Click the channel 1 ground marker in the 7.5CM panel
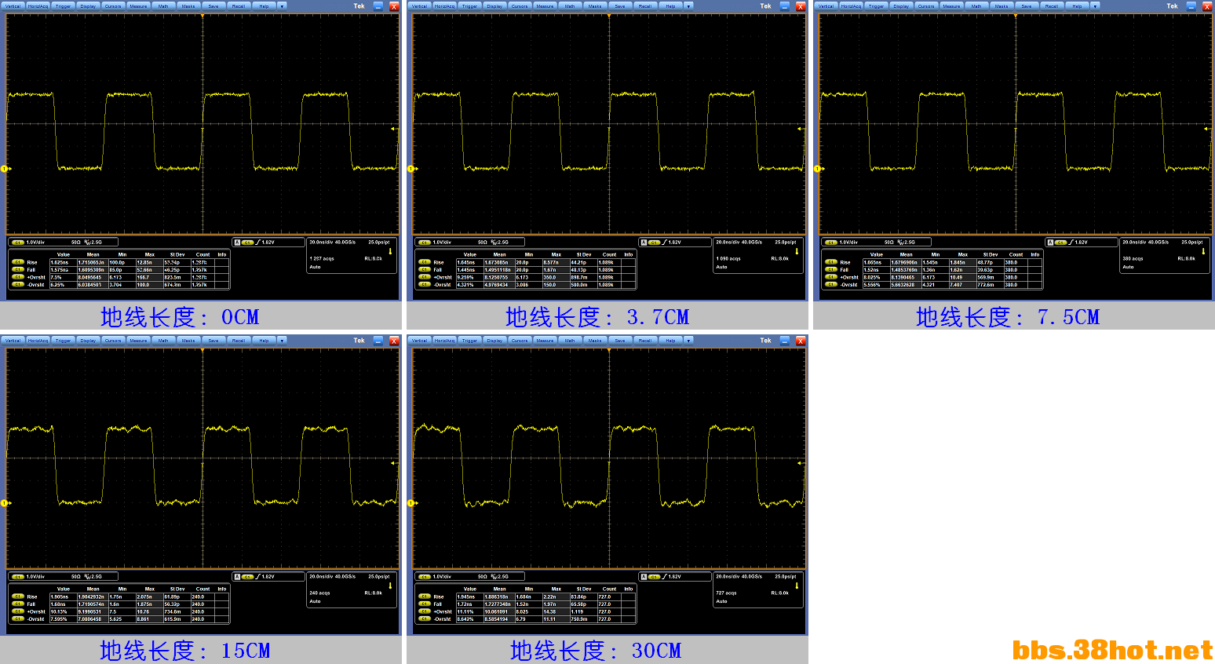This screenshot has height=664, width=1215. tap(817, 169)
